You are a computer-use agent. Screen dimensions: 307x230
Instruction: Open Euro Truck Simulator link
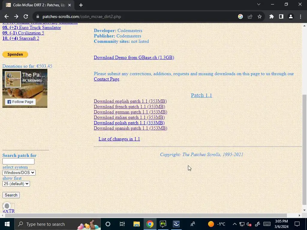tap(32, 28)
